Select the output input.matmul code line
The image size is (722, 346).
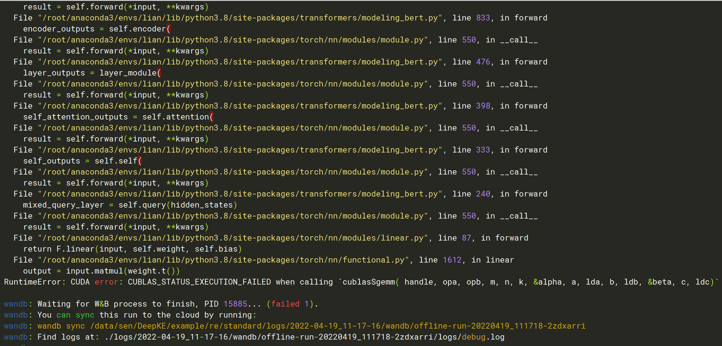tap(101, 271)
